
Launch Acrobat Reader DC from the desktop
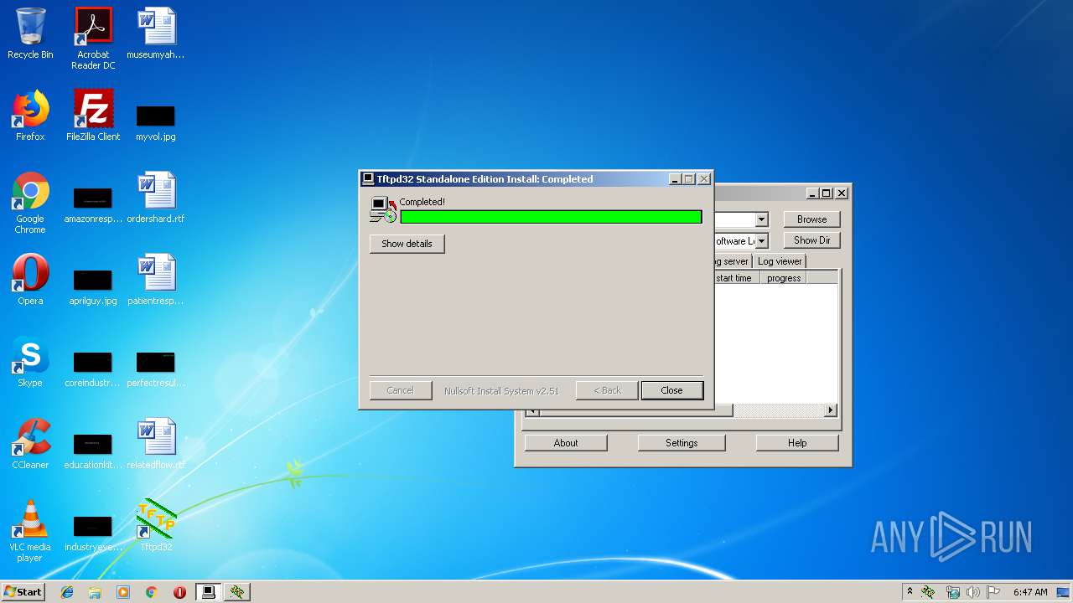(93, 38)
